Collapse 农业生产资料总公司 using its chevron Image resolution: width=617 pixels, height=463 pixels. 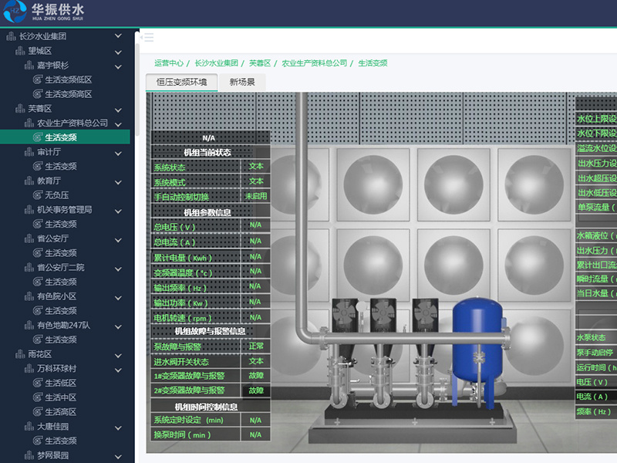118,124
